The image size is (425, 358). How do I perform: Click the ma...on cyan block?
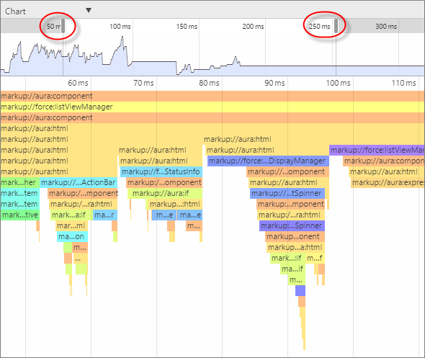[72, 236]
